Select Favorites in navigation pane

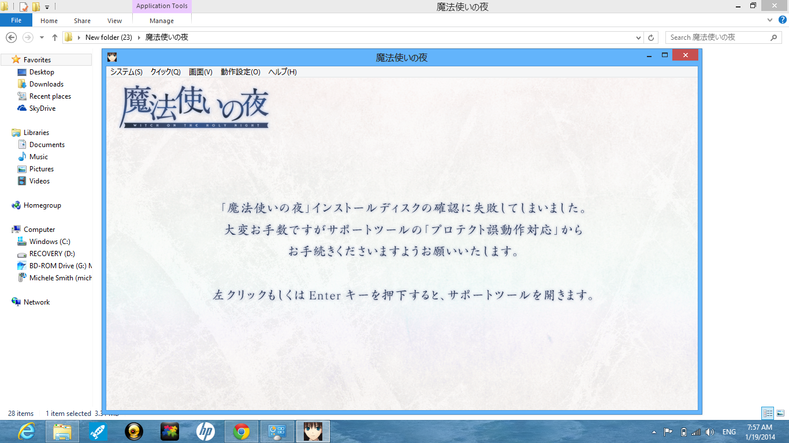click(x=37, y=60)
